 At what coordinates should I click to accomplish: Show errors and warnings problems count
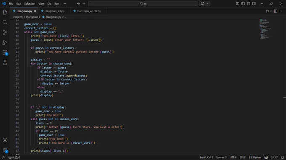[x=14, y=157]
